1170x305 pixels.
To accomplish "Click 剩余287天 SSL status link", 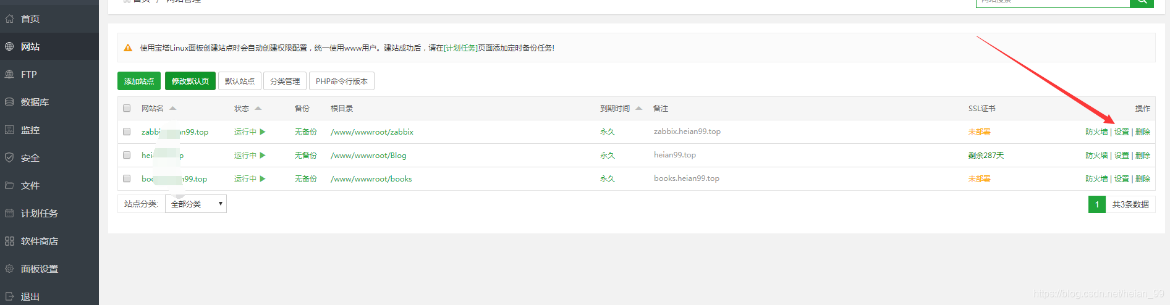I will coord(986,155).
